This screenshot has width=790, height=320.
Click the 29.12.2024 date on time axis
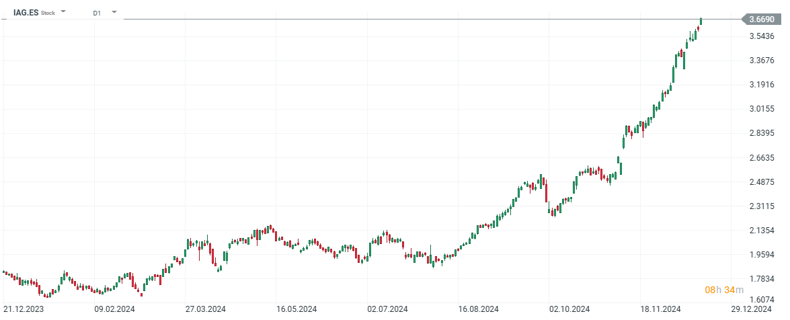(x=752, y=309)
